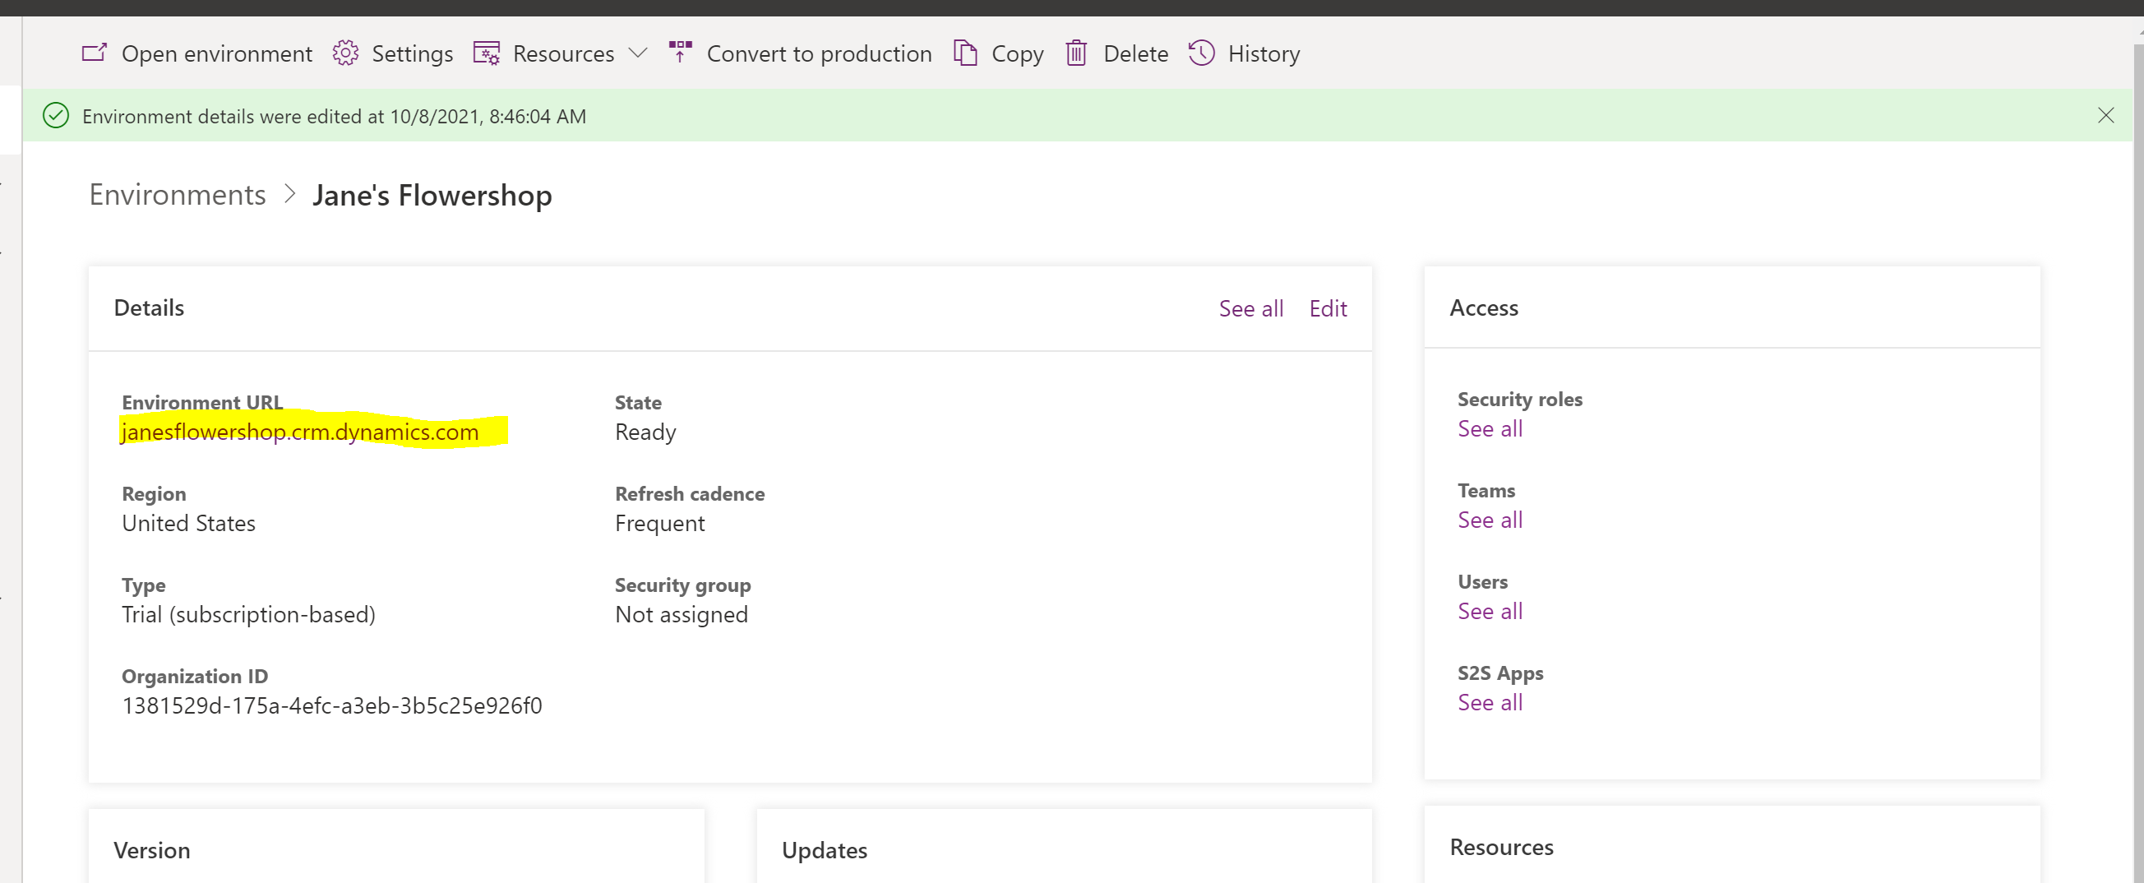2144x883 pixels.
Task: Click See all in Details card
Action: 1251,309
